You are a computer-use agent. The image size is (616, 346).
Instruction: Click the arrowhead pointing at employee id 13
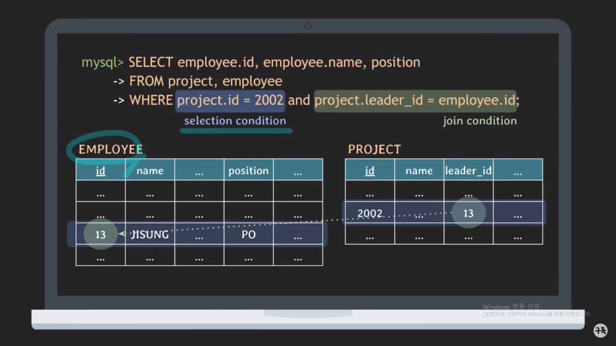click(122, 234)
